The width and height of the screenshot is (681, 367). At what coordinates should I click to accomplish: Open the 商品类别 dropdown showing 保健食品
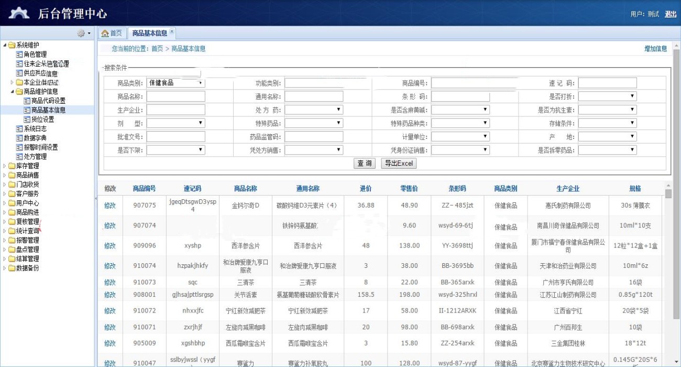[x=175, y=83]
